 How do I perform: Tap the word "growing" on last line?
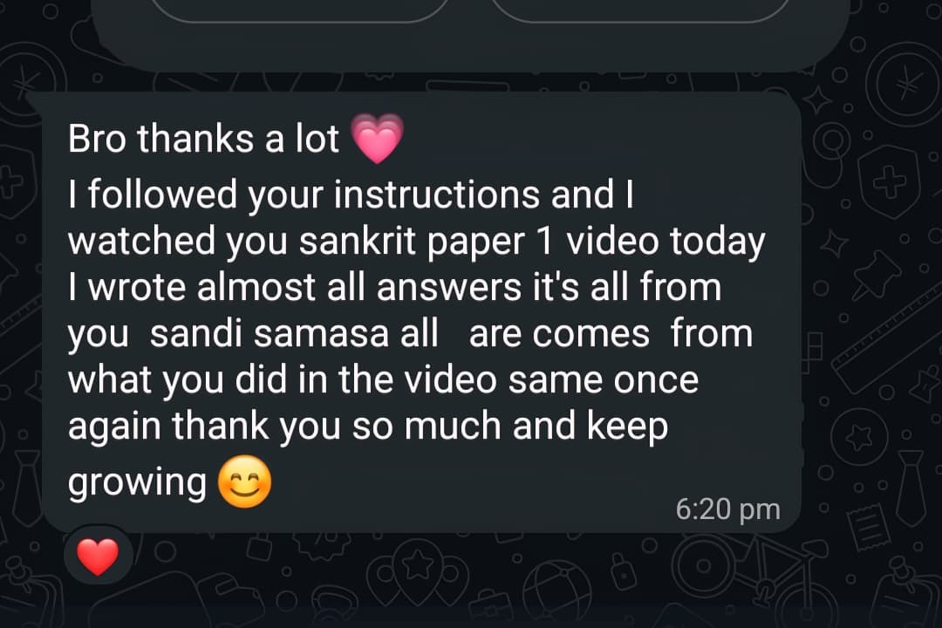137,483
